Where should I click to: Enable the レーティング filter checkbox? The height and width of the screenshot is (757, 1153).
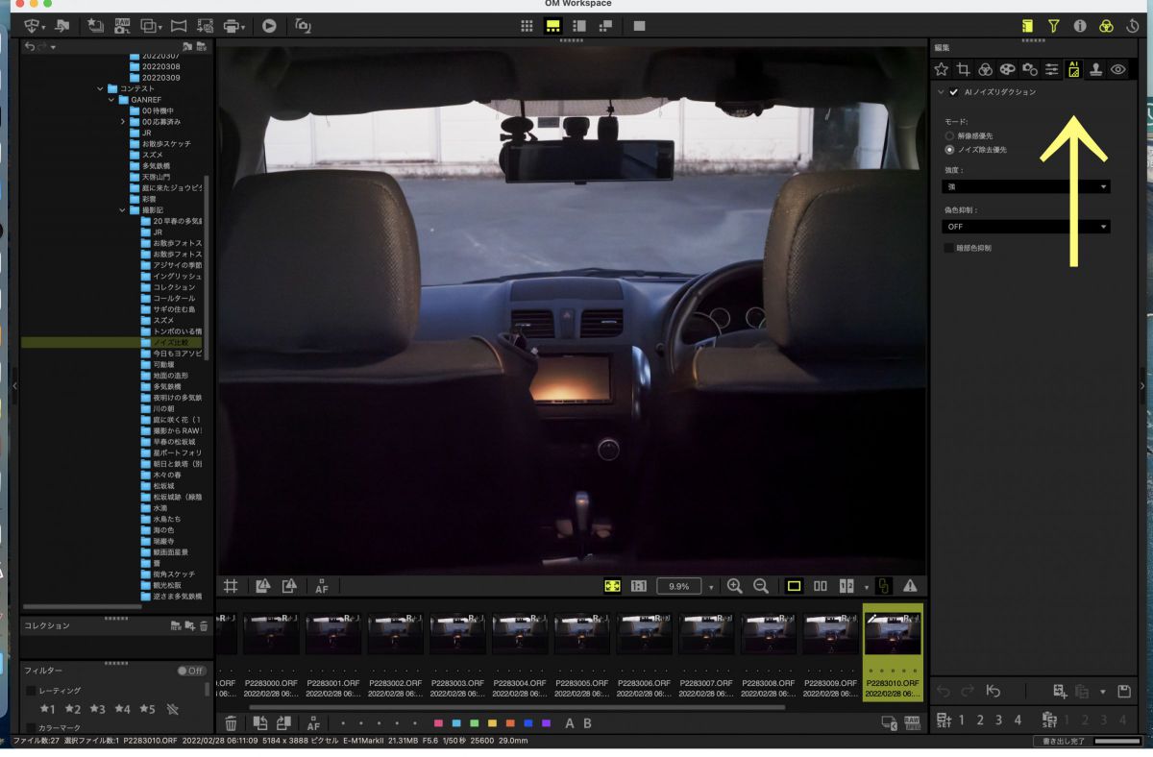pos(31,691)
